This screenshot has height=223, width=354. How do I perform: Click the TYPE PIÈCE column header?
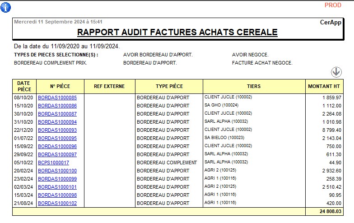169,86
